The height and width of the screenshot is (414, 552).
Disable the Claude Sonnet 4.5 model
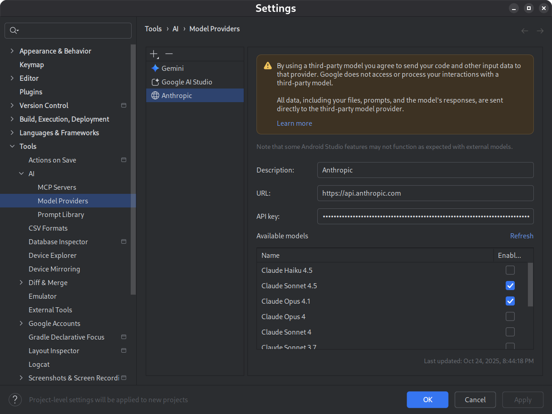click(x=510, y=286)
